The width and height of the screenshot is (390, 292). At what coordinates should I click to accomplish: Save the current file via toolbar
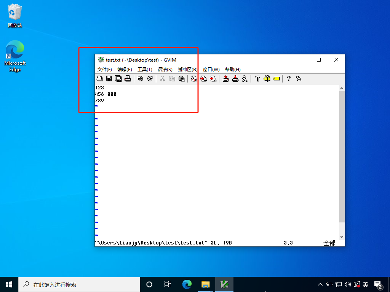pos(109,79)
